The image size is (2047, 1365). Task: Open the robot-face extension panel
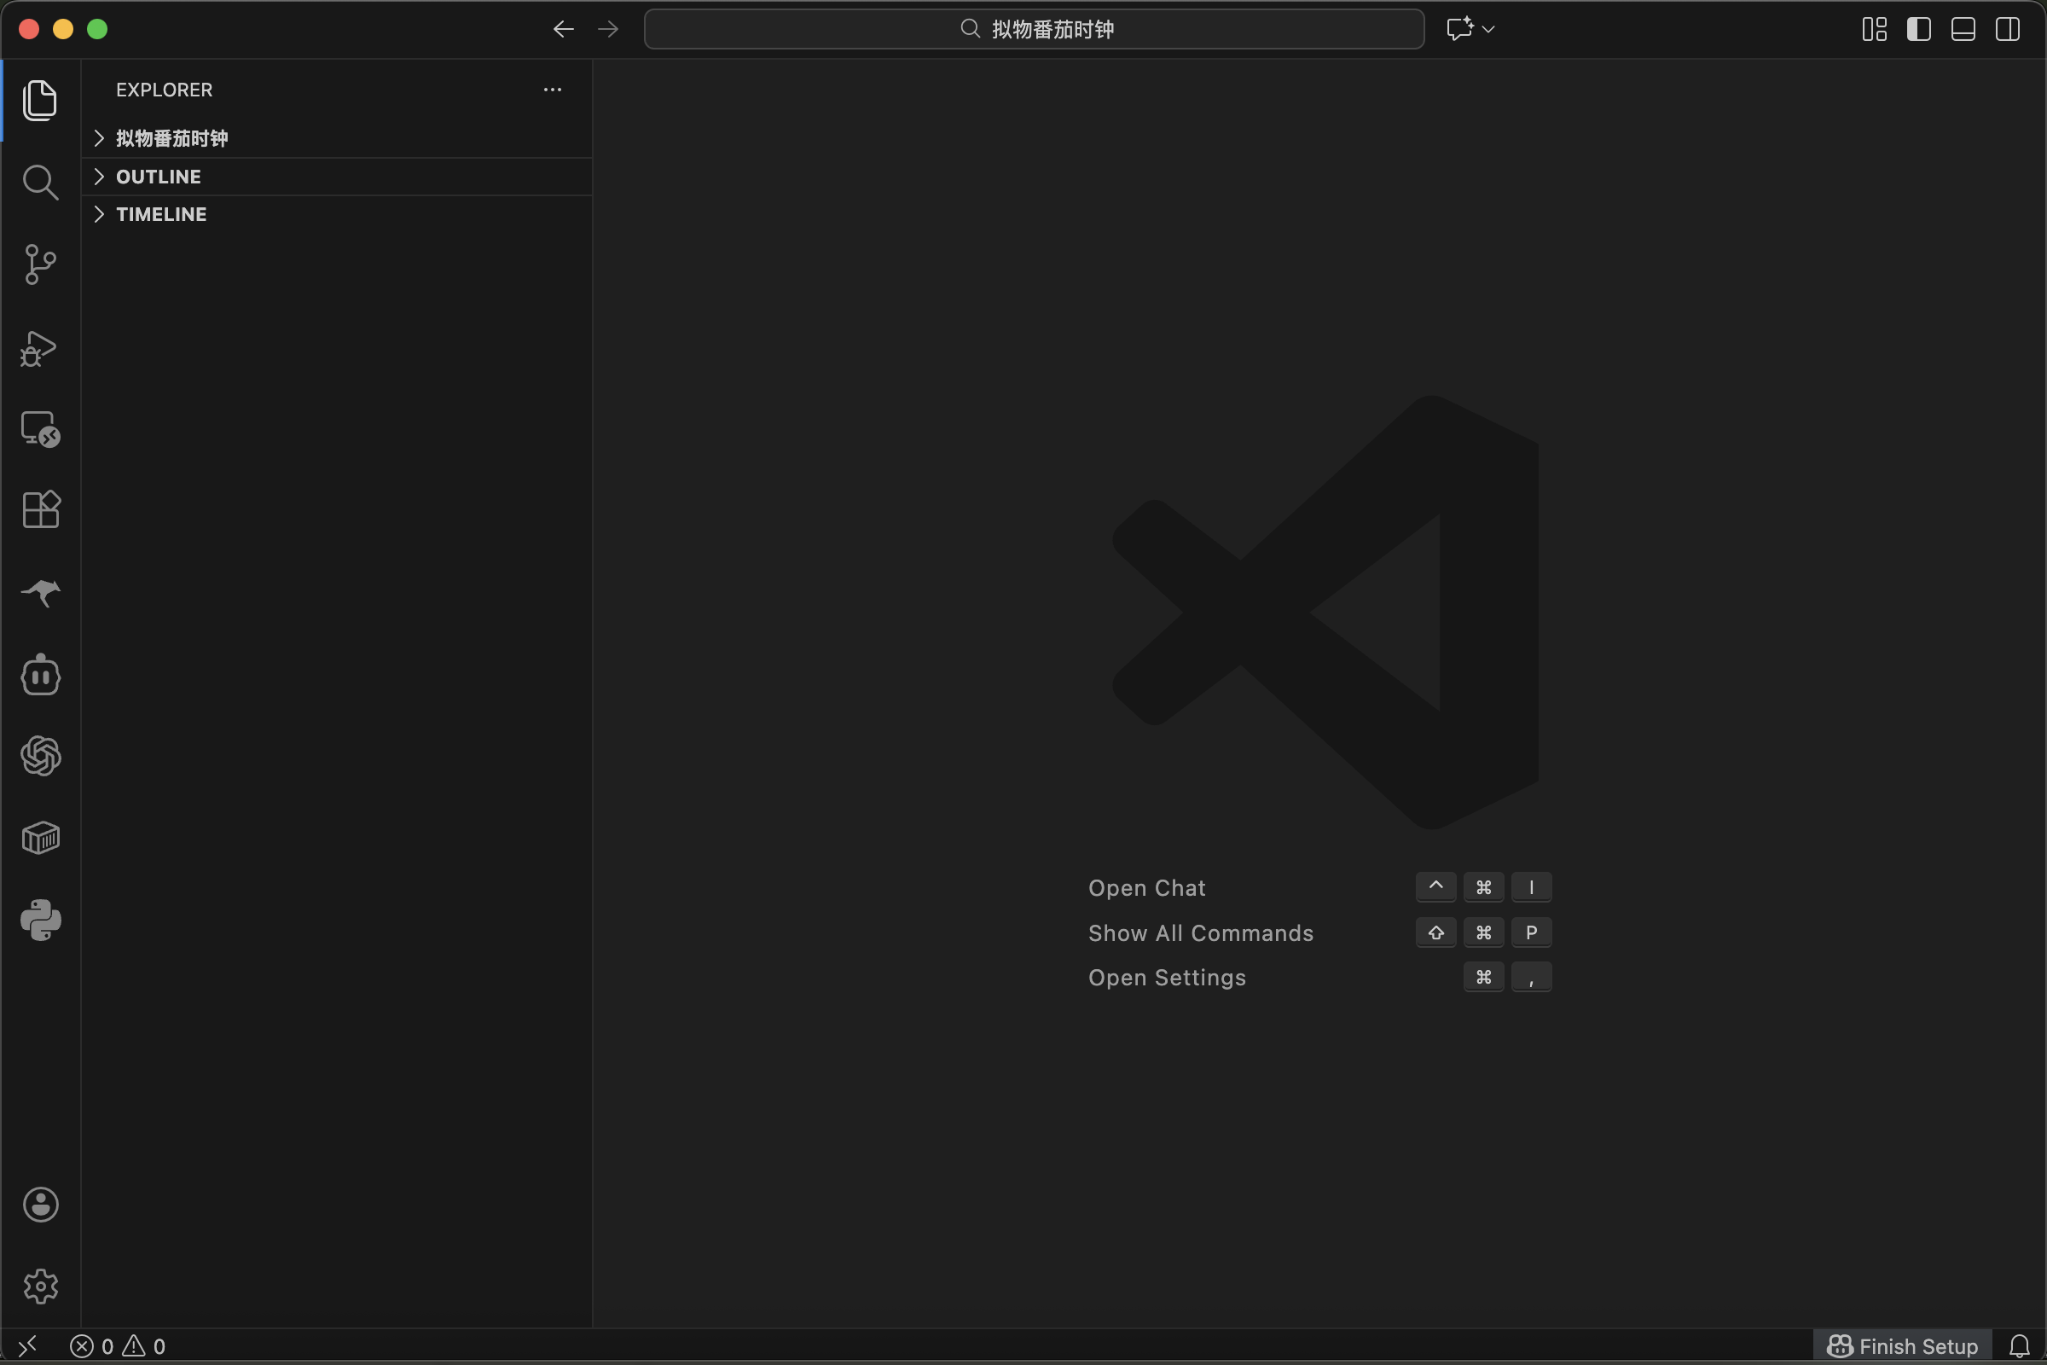[x=40, y=675]
